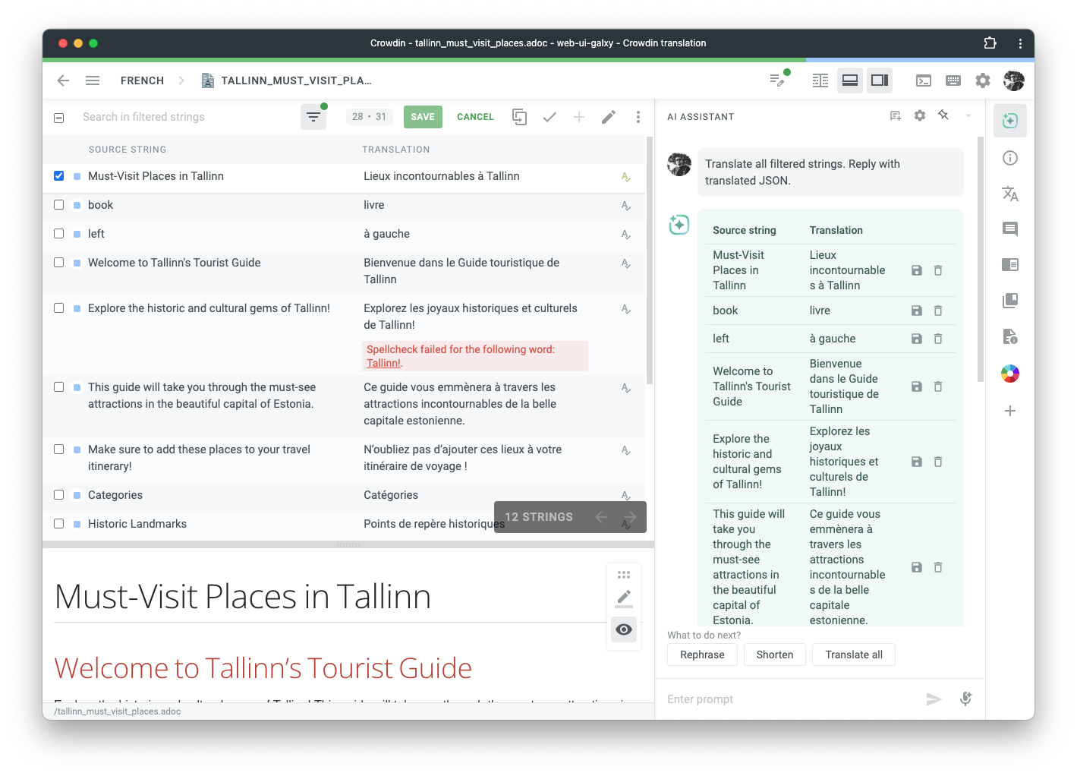Unpin the AI Assistant panel
1077x776 pixels.
(943, 115)
